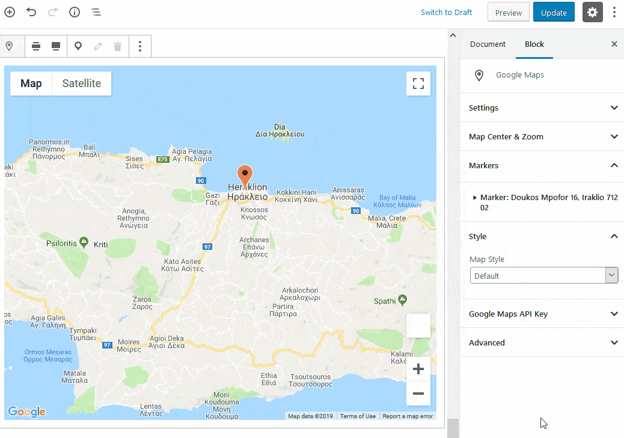The height and width of the screenshot is (438, 624).
Task: Switch to the Block tab
Action: tap(534, 44)
